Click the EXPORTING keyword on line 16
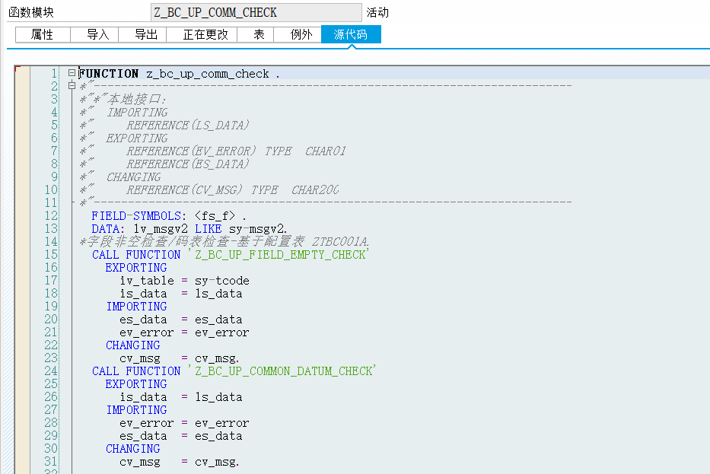This screenshot has width=710, height=474. [136, 268]
